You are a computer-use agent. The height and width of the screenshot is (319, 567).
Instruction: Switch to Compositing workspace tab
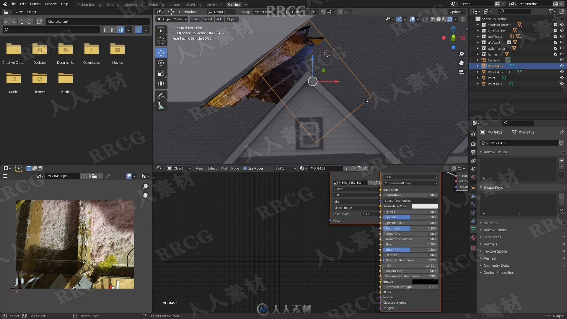coord(134,5)
